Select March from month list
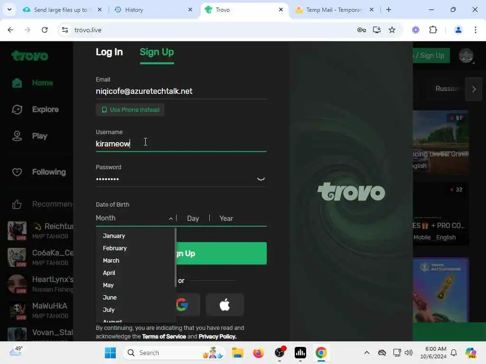486x364 pixels. tap(111, 261)
